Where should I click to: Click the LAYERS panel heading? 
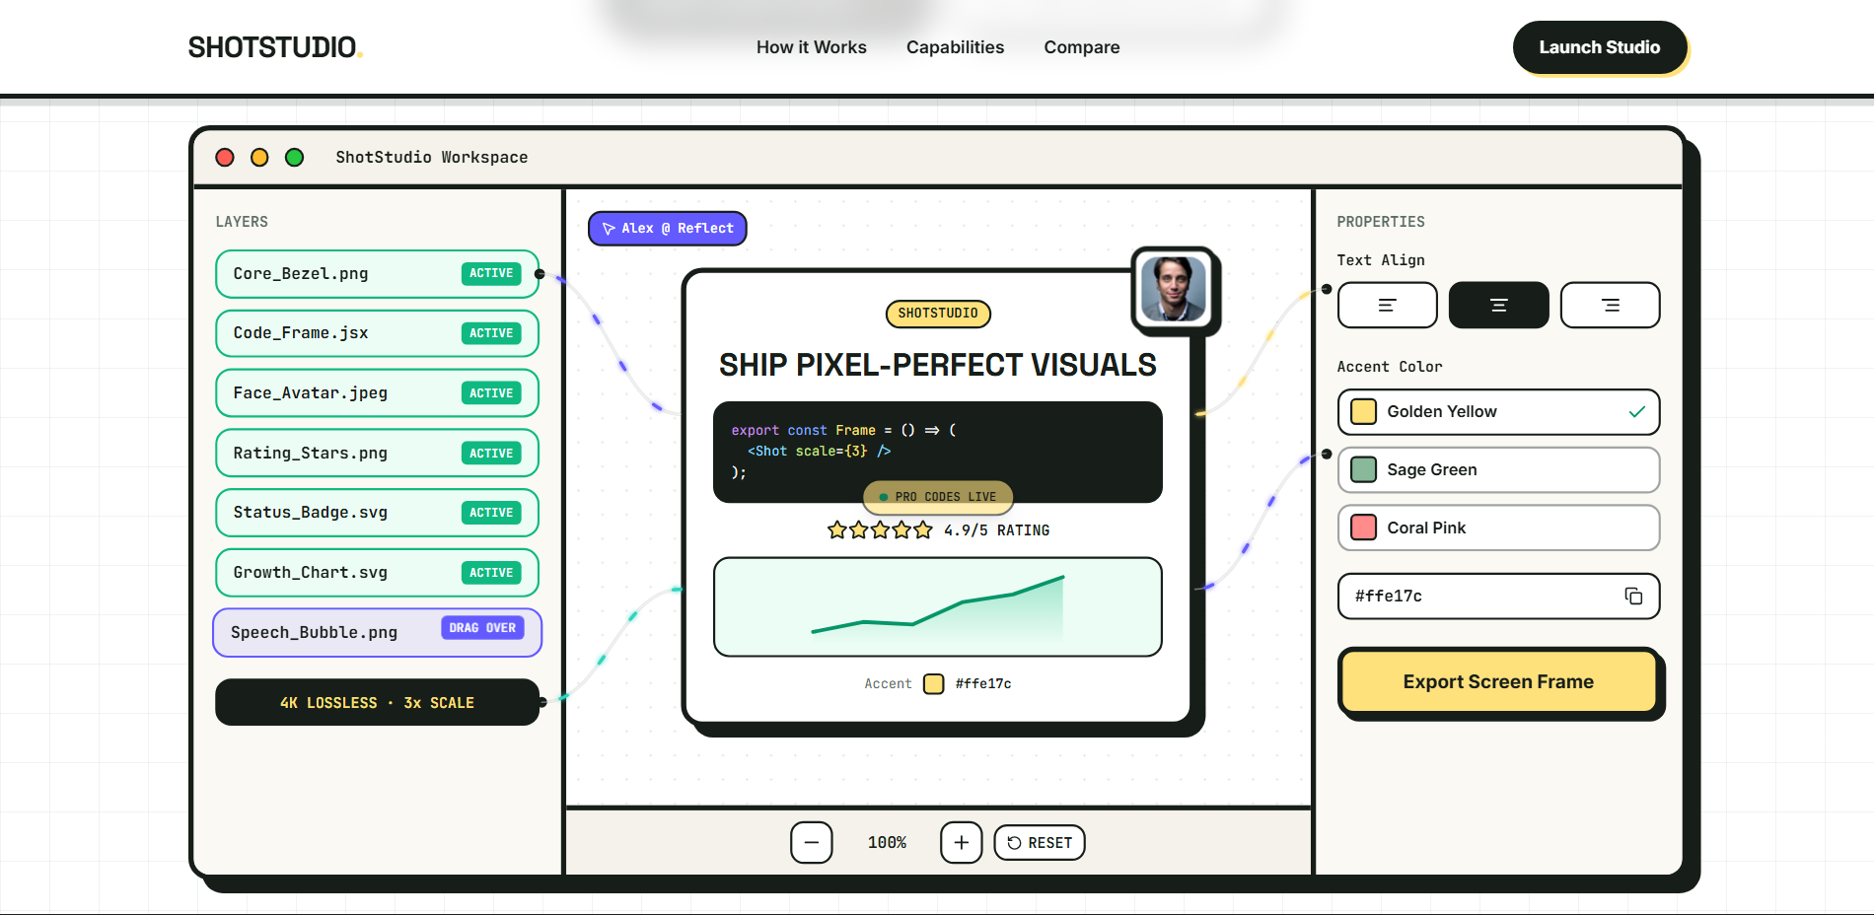click(x=242, y=222)
